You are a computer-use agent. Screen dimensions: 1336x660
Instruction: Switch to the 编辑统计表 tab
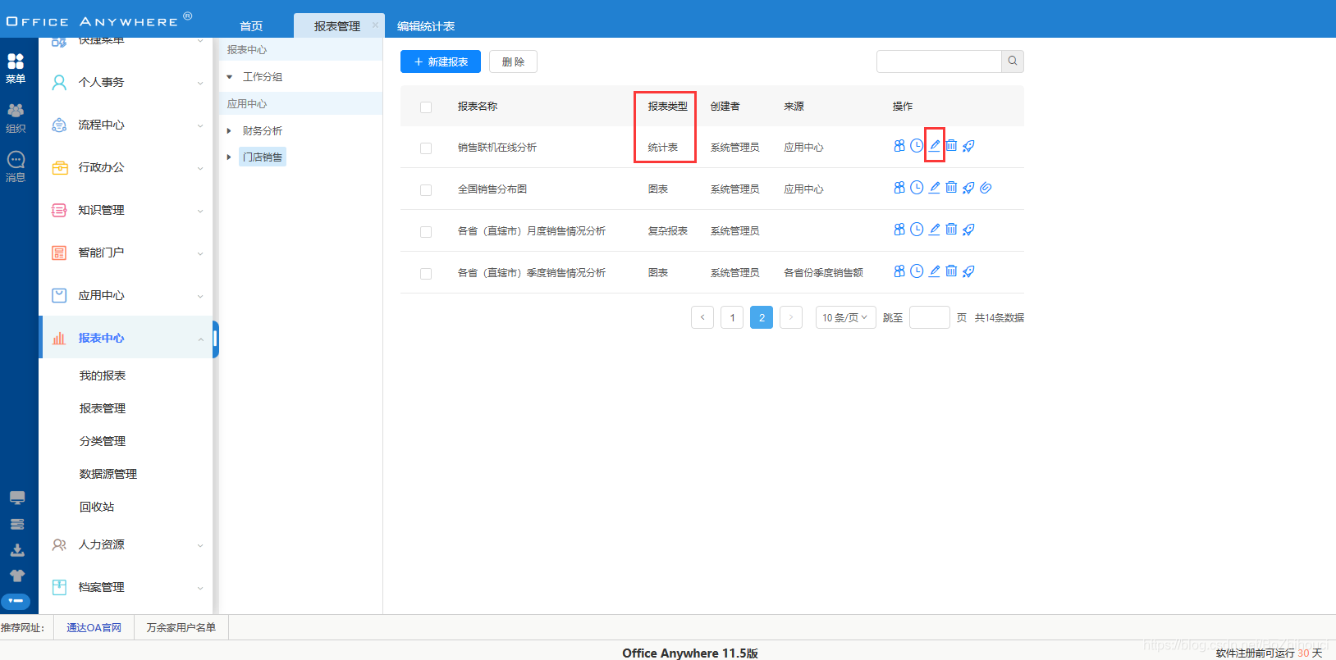(x=426, y=26)
